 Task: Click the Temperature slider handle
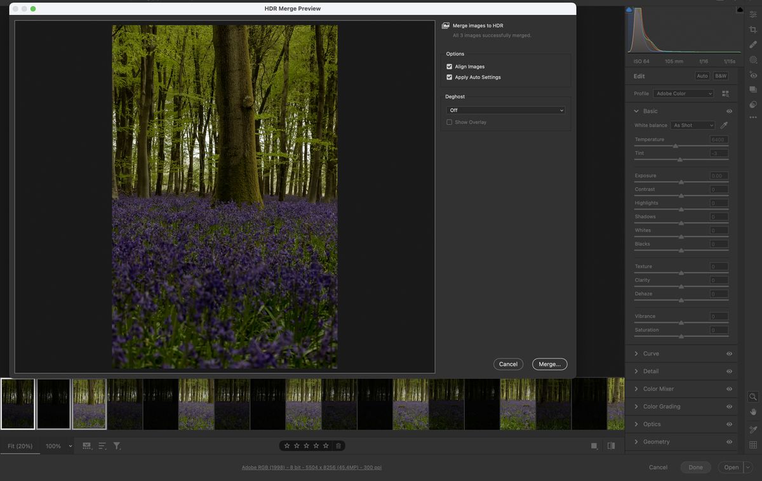(676, 145)
